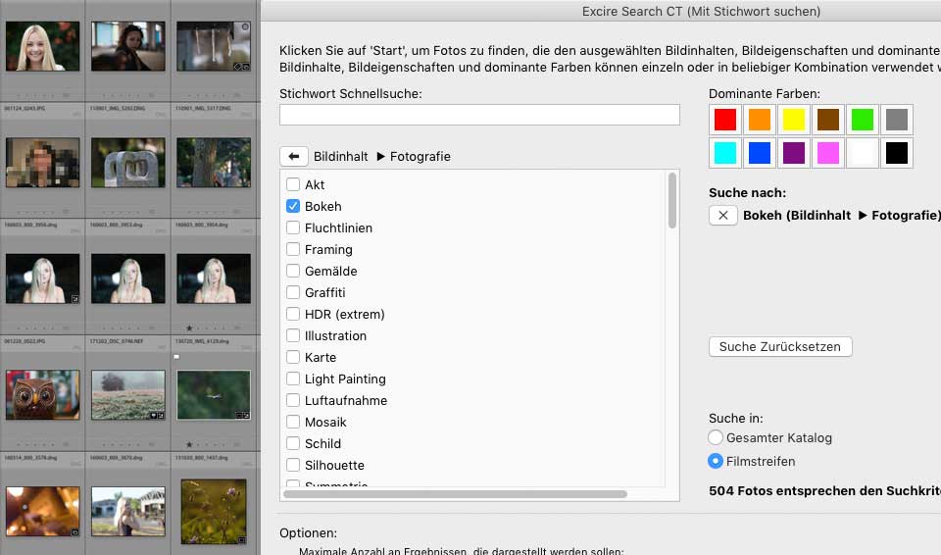Check the Akt checkbox
This screenshot has height=555, width=941.
pos(293,184)
